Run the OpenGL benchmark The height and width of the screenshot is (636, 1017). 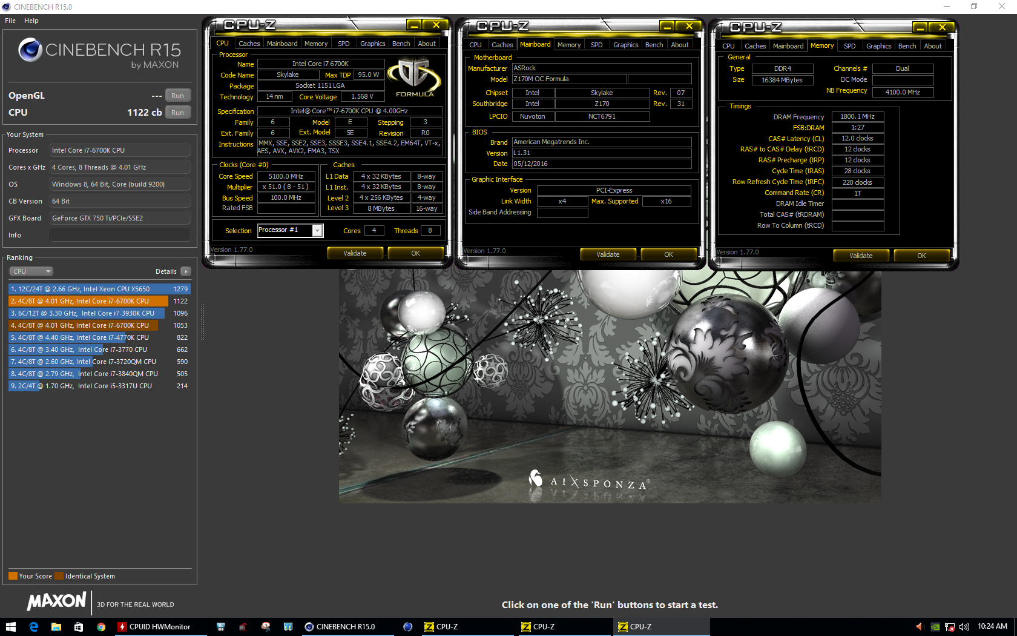[177, 96]
